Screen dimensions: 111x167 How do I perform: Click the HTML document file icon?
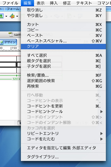click(11, 35)
